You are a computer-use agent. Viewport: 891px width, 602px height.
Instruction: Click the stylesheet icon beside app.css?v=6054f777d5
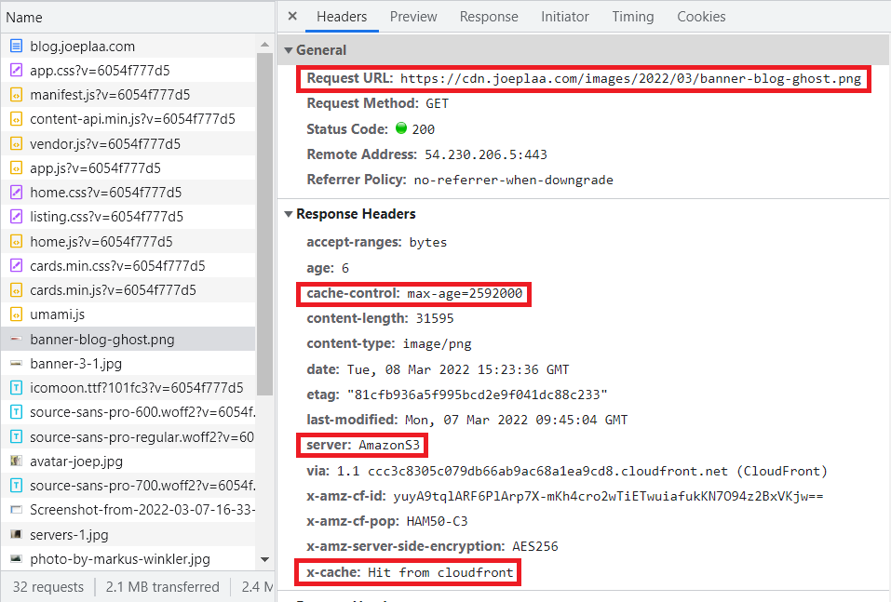click(17, 71)
